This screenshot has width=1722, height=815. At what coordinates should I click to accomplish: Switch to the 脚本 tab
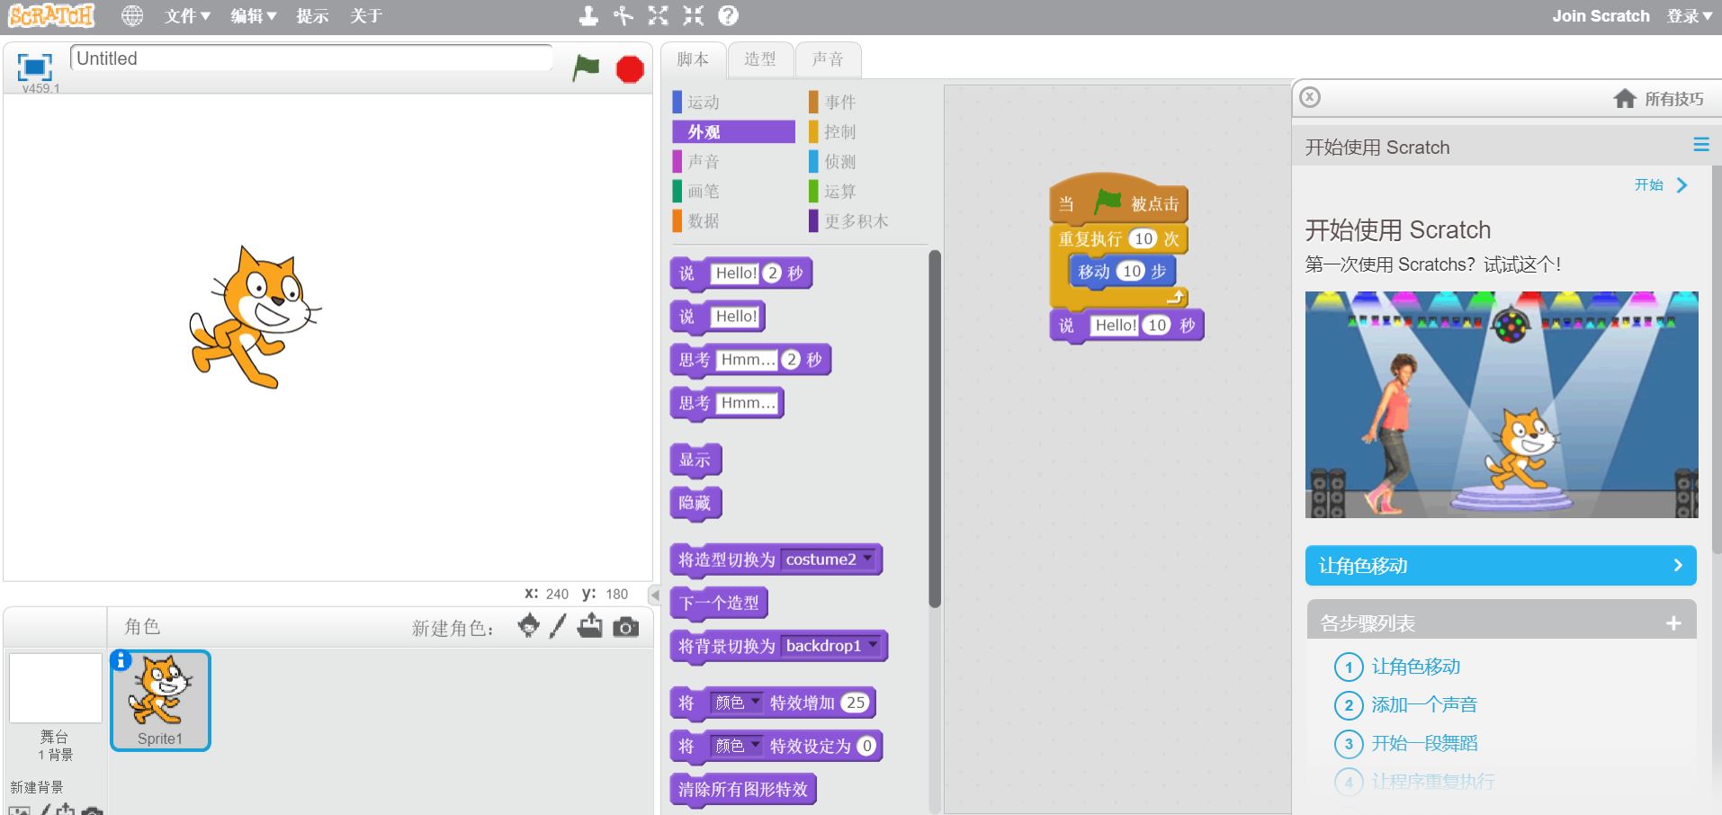click(x=693, y=59)
